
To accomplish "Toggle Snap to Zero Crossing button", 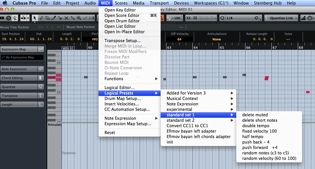I will (188, 18).
